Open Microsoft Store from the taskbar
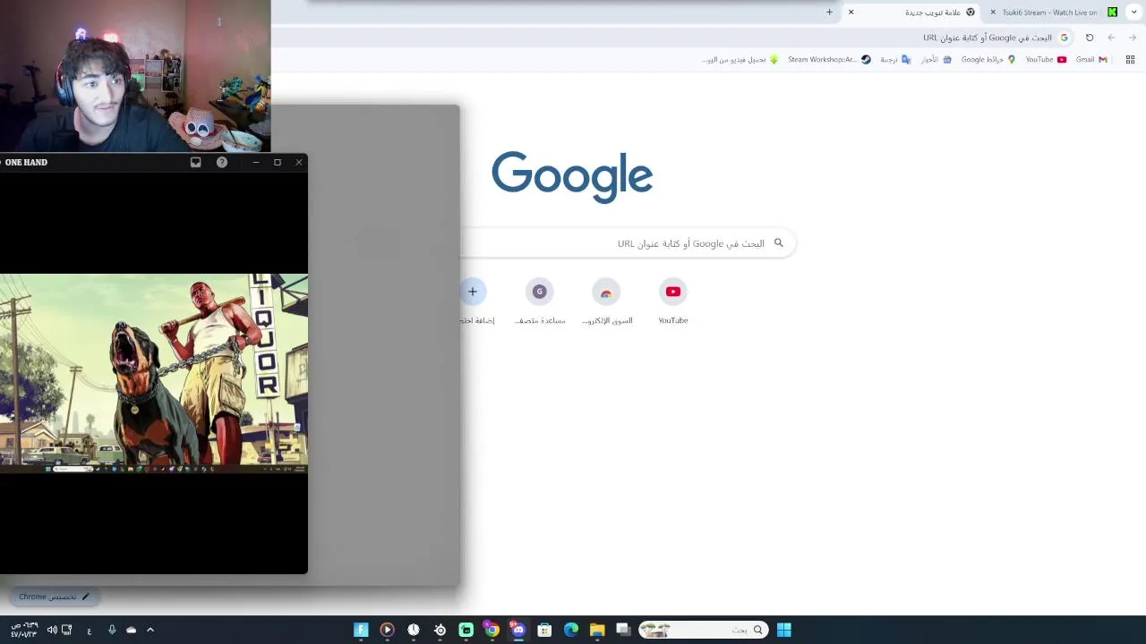Screen dimensions: 1146x644 click(x=544, y=630)
